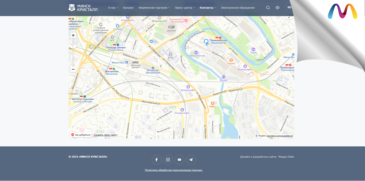
Task: Open the Создать свою карту link
Action: pyautogui.click(x=105, y=135)
